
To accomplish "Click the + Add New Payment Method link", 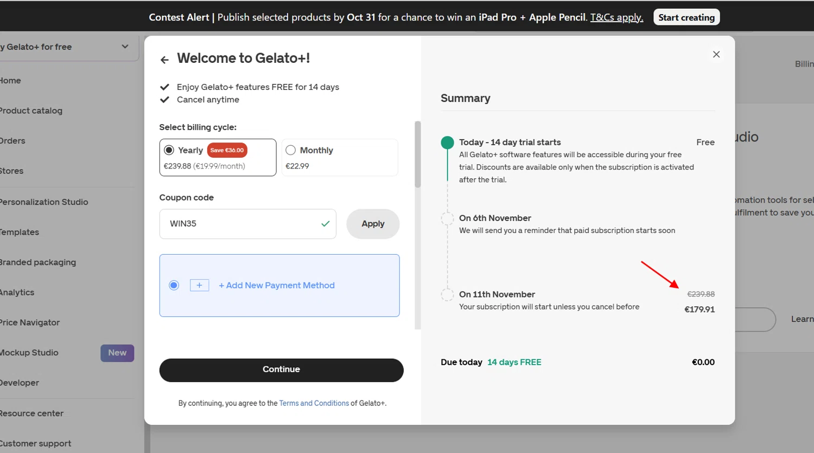I will [277, 285].
